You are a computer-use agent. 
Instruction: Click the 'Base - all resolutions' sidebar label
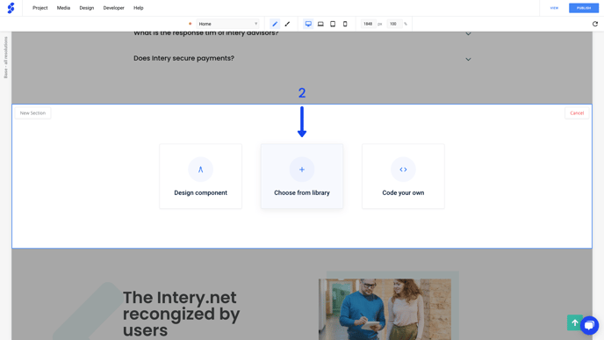6,57
